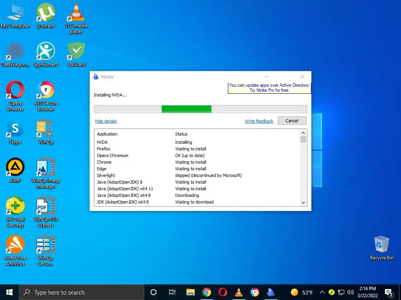Click the VLC cone in taskbar
This screenshot has height=300, width=401.
tap(239, 292)
